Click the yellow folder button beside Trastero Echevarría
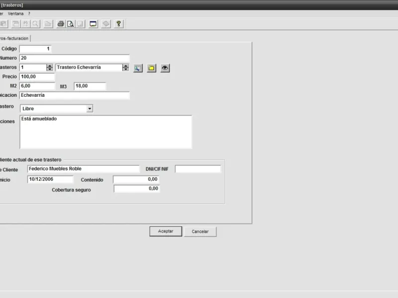 tap(152, 68)
